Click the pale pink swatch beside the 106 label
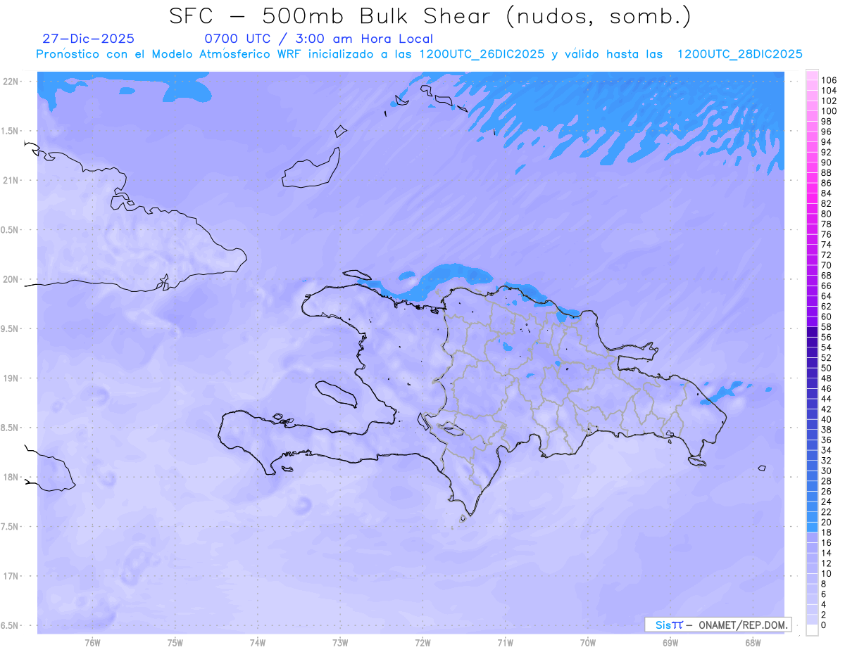The width and height of the screenshot is (845, 652). coord(812,75)
